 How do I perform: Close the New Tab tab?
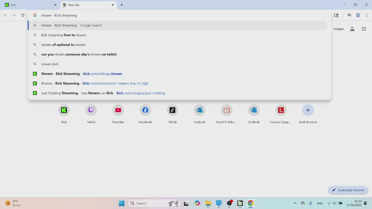tap(113, 5)
